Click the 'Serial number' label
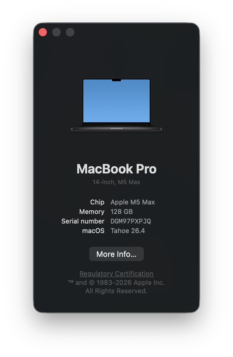Image resolution: width=233 pixels, height=357 pixels. point(83,221)
